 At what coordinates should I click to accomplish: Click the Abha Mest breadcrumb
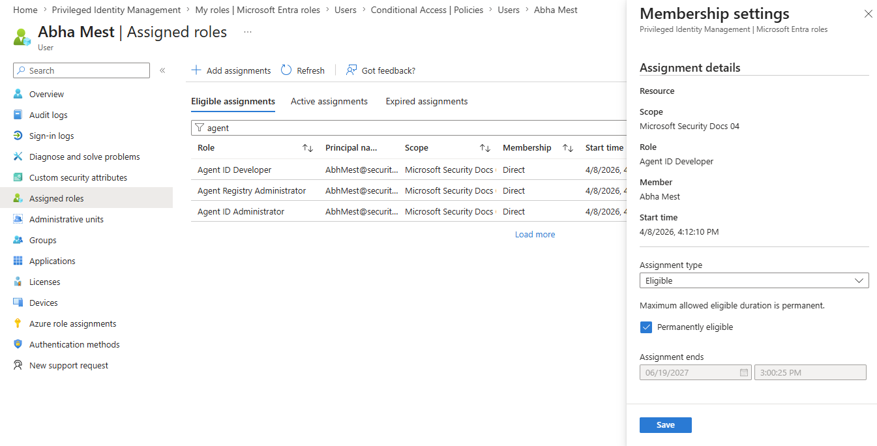click(x=556, y=10)
